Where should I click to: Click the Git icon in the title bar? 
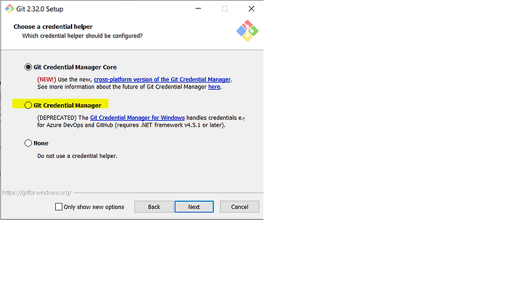[9, 9]
